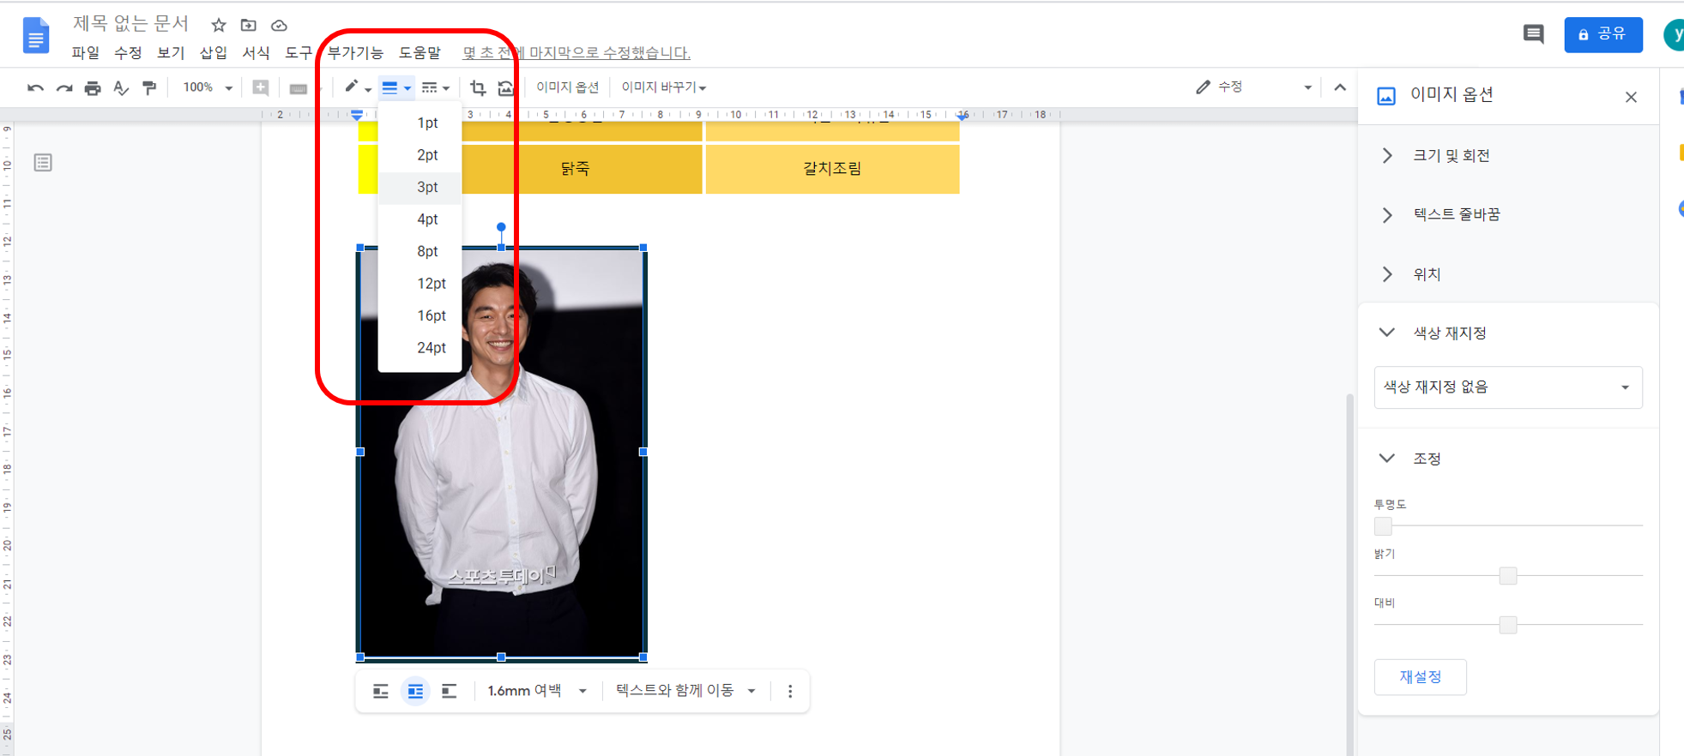1684x756 pixels.
Task: Undo the last action
Action: (35, 87)
